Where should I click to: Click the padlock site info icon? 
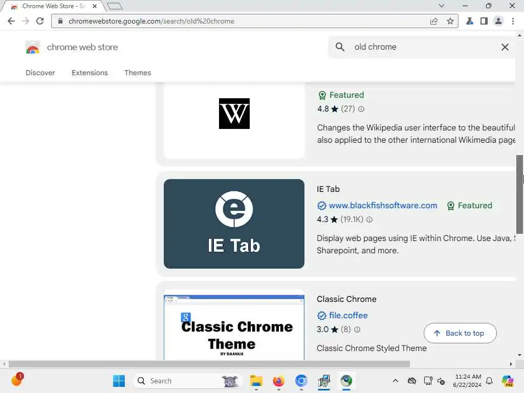pos(60,21)
